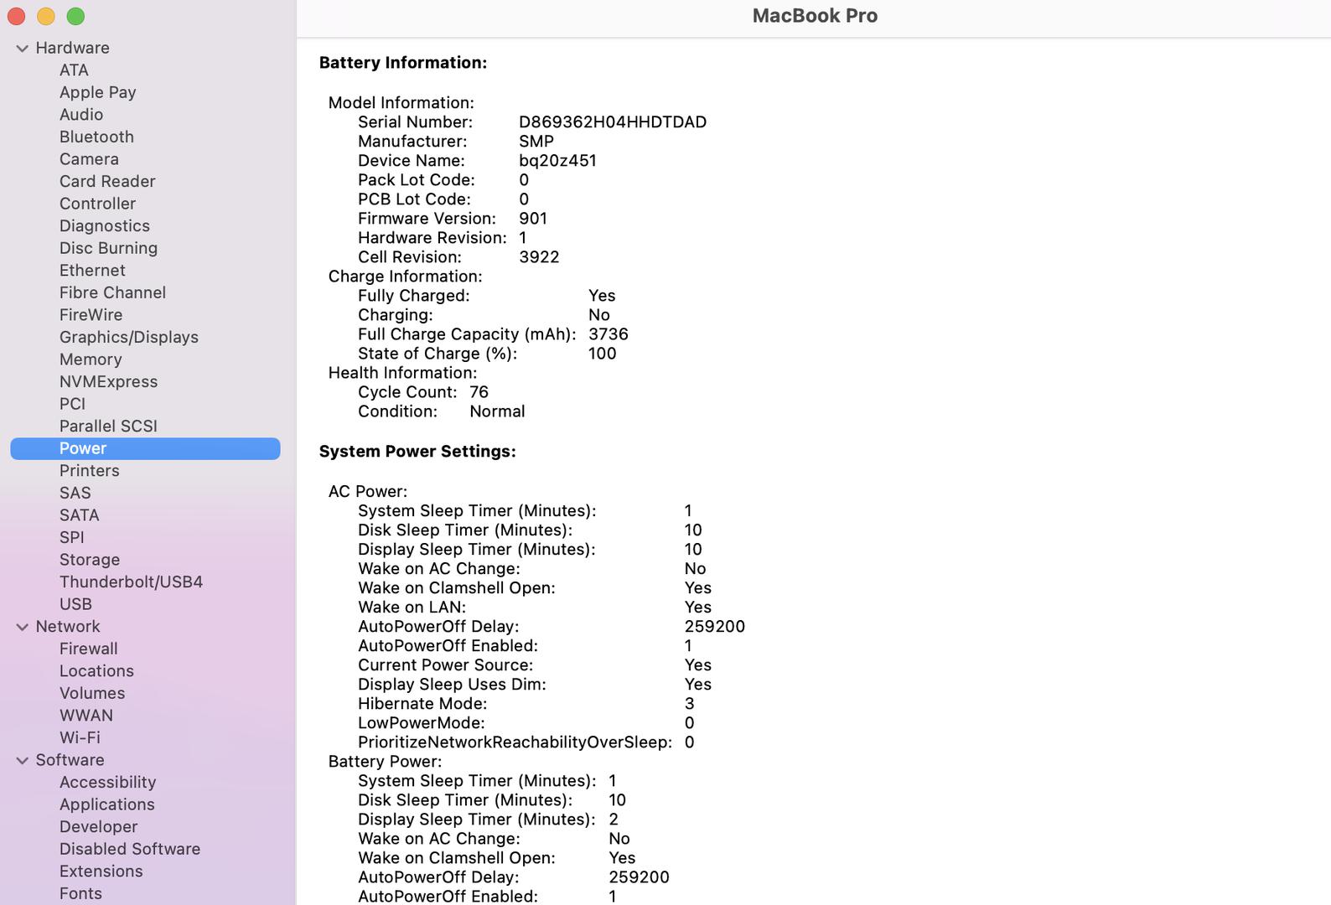Select WWAN in the sidebar
The width and height of the screenshot is (1331, 905).
coord(85,716)
